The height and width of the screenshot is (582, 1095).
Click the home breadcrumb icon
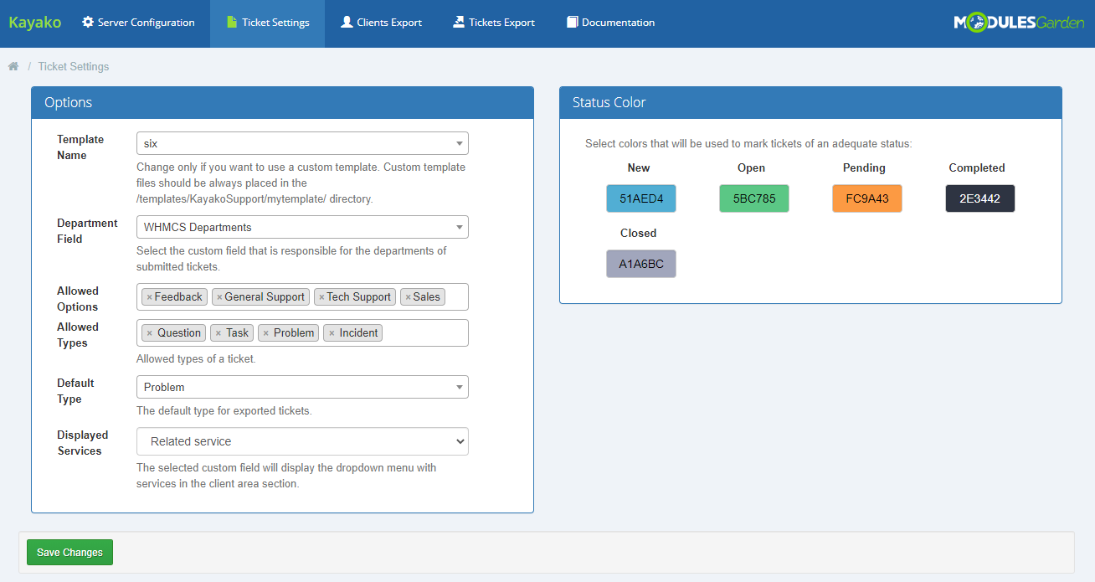click(13, 66)
